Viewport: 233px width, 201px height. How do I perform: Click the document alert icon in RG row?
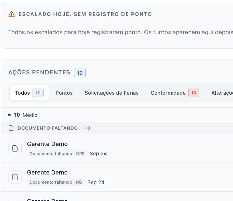[15, 177]
